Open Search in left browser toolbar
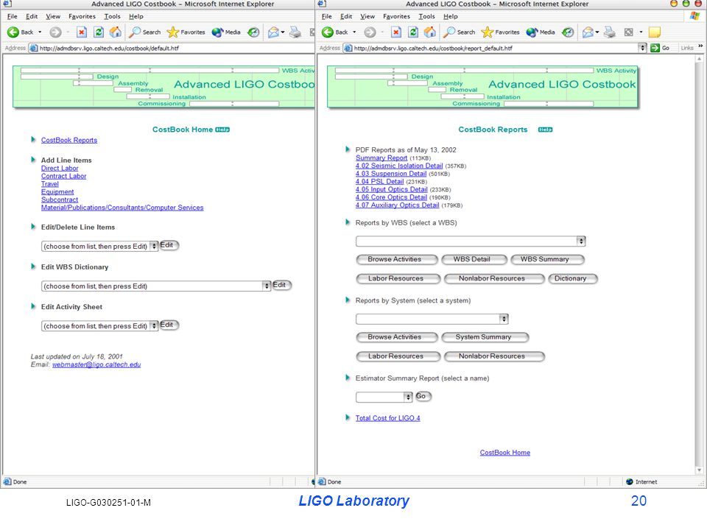This screenshot has width=707, height=530. (145, 32)
